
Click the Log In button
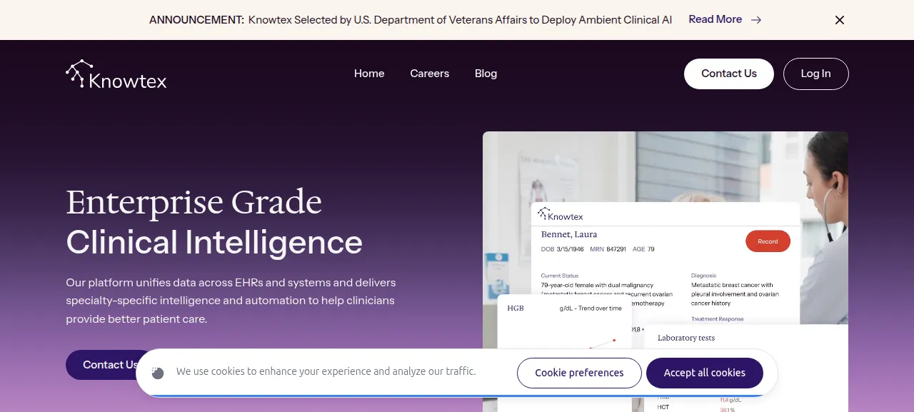click(x=815, y=74)
